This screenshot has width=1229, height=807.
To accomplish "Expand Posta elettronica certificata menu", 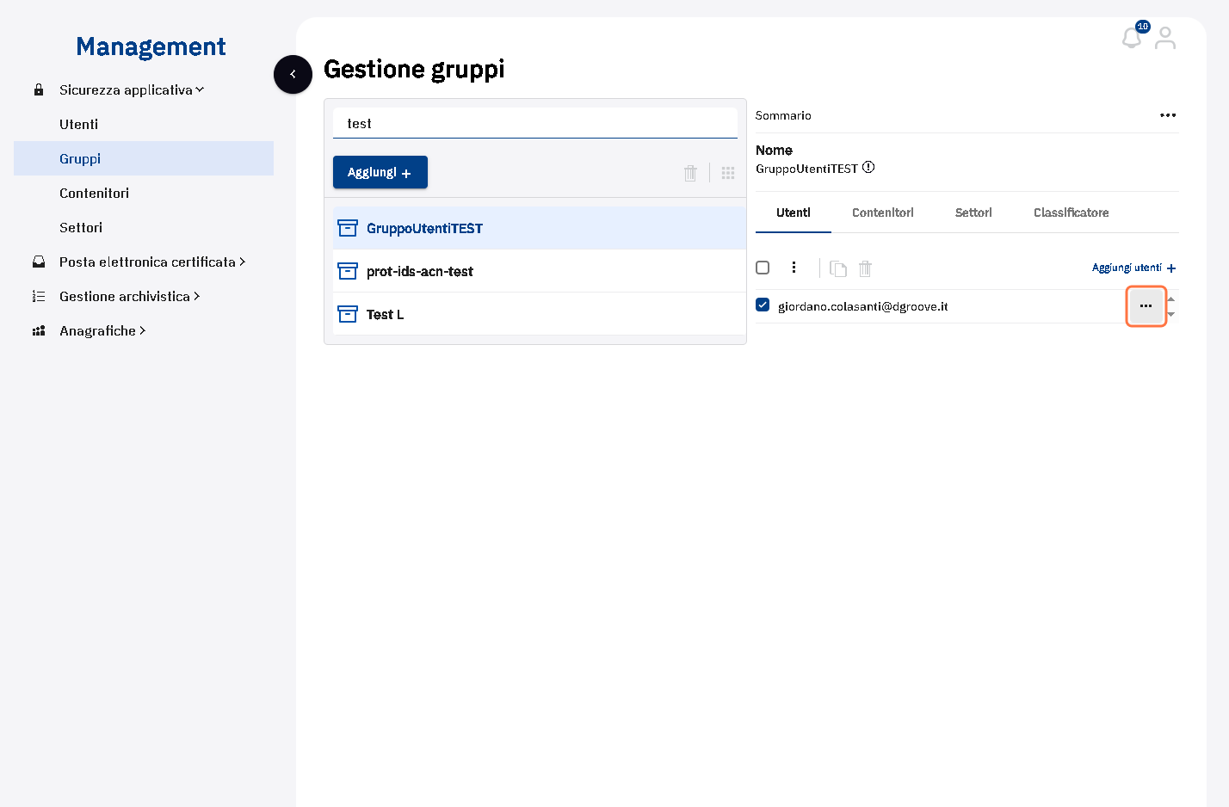I will point(151,262).
